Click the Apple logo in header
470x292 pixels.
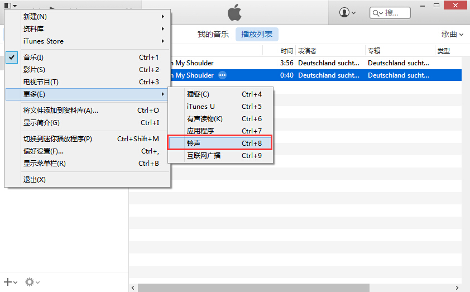(234, 13)
